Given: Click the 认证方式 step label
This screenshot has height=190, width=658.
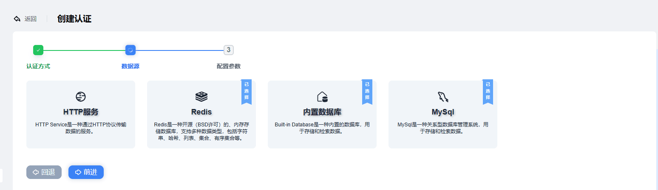Looking at the screenshot, I should point(38,67).
